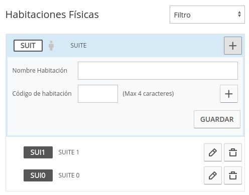Save the room with GUARDAR
This screenshot has width=249, height=195.
click(217, 119)
